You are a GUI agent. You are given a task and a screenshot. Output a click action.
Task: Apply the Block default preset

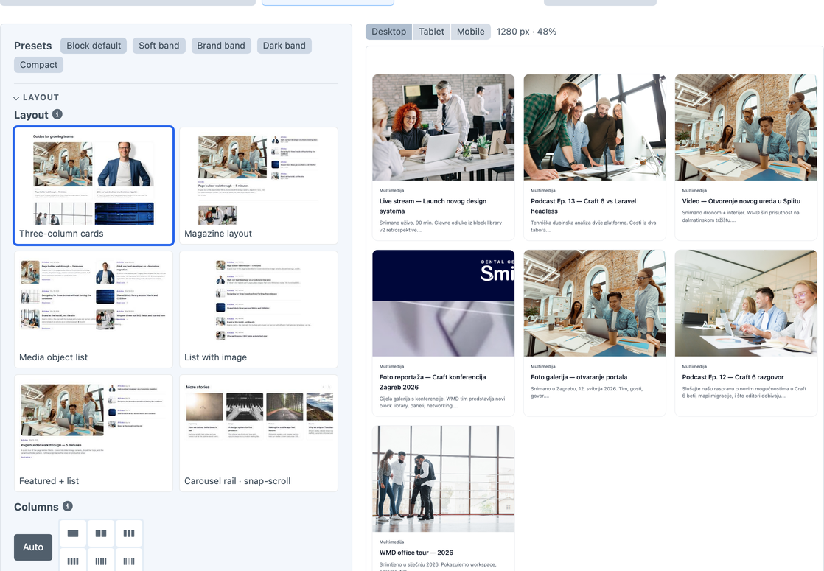click(94, 46)
